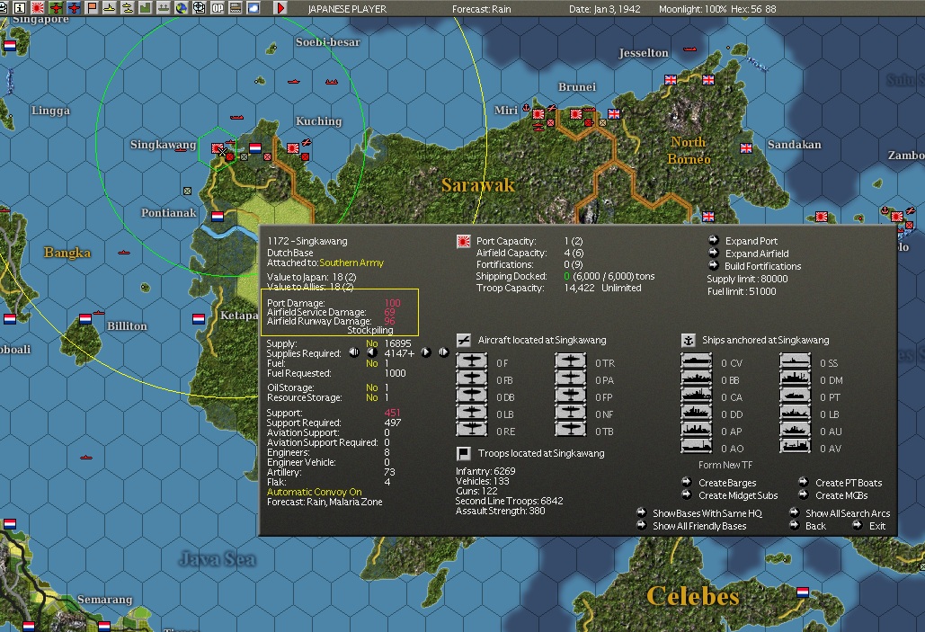Click the anchor icon next to Ships anchored
This screenshot has width=925, height=632.
(688, 340)
